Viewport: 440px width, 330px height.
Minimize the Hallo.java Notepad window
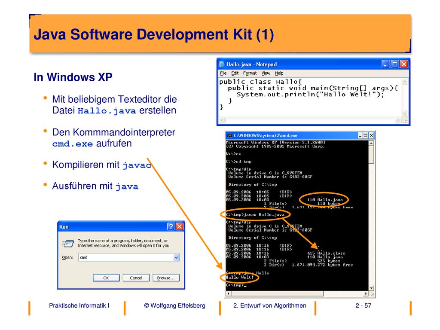point(386,64)
